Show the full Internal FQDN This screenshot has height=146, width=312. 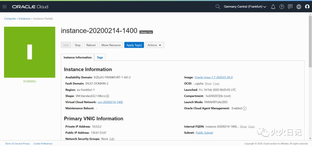243,126
